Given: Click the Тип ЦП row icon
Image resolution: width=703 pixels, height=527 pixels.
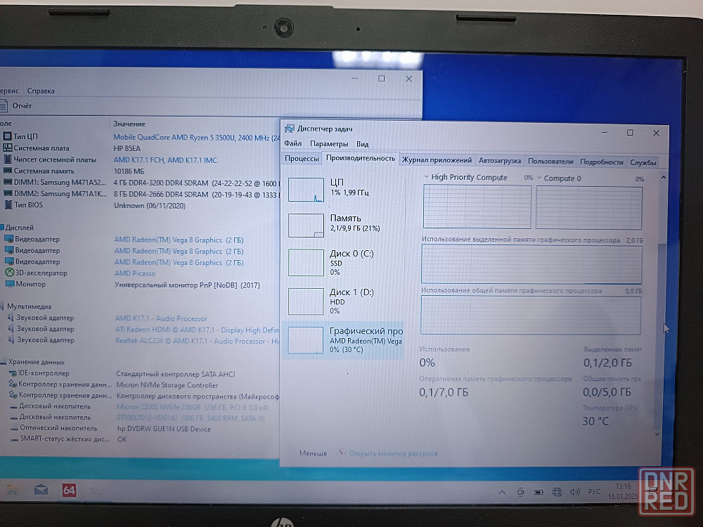Looking at the screenshot, I should tap(8, 136).
